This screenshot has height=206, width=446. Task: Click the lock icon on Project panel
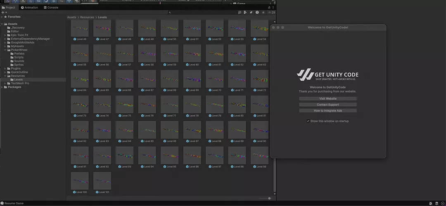[269, 7]
